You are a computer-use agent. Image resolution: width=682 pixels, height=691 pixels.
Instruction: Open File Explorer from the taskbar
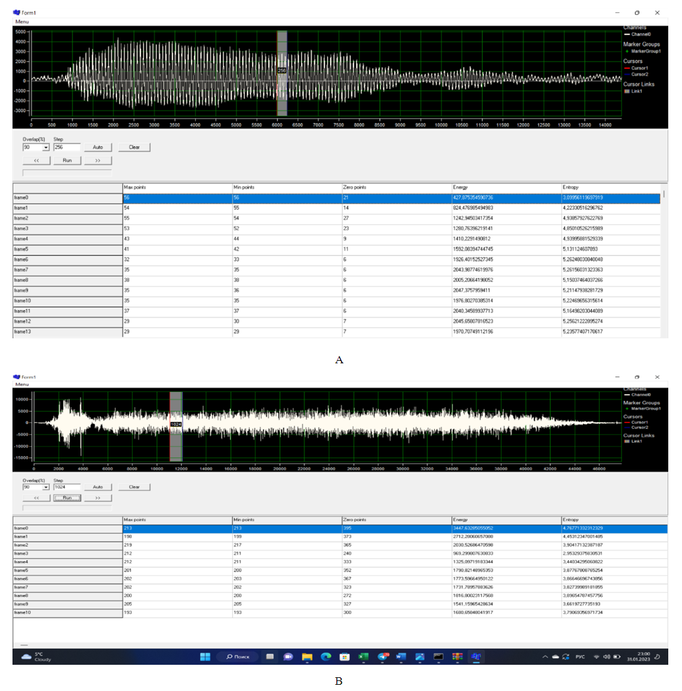(307, 657)
